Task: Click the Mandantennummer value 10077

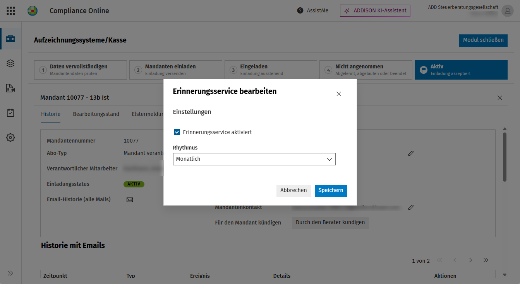Action: tap(131, 141)
